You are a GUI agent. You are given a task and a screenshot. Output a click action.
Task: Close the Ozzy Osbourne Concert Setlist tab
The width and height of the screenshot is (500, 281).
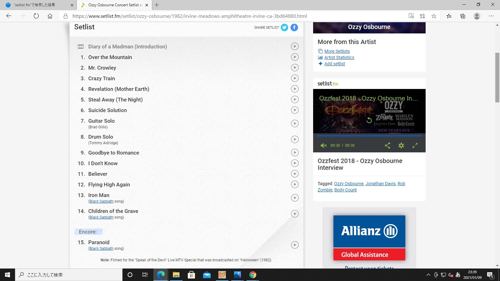(147, 5)
